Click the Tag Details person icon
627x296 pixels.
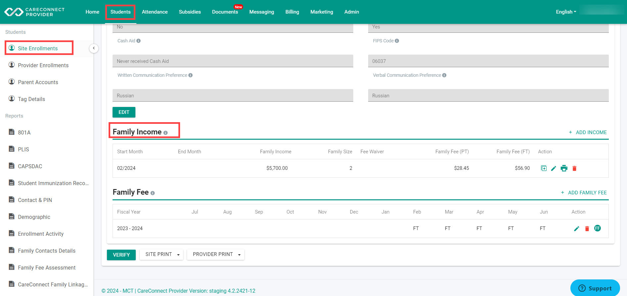[x=12, y=99]
